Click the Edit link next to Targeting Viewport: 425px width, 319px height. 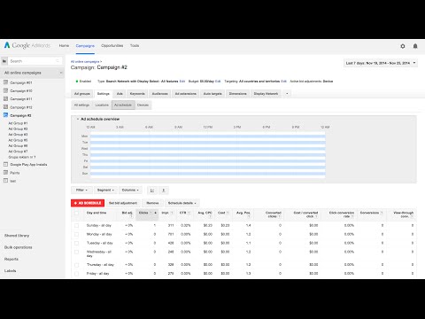pos(283,82)
